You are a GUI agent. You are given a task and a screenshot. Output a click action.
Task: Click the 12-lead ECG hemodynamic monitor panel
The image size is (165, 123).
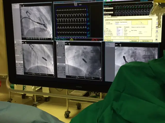pyautogui.click(x=79, y=21)
